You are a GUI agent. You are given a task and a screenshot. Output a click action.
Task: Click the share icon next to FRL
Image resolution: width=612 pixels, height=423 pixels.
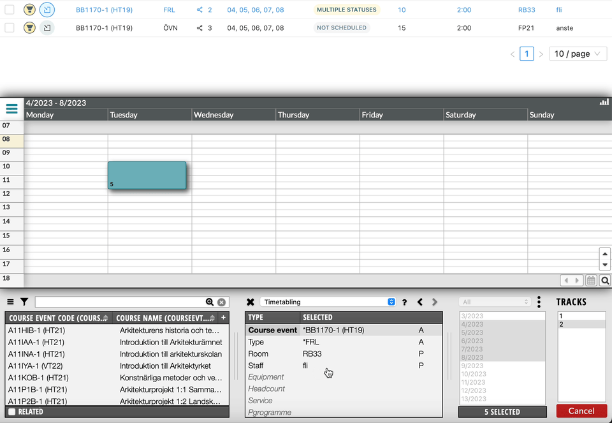200,10
